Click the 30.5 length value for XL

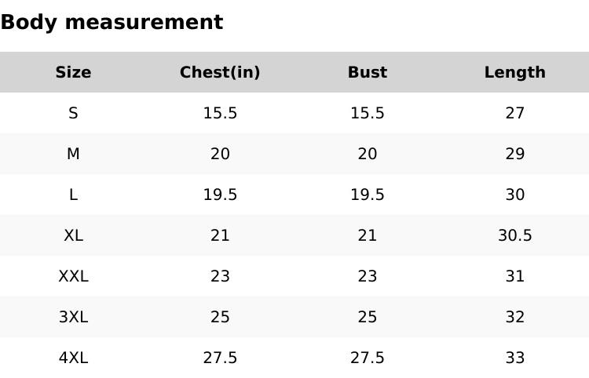(x=514, y=235)
